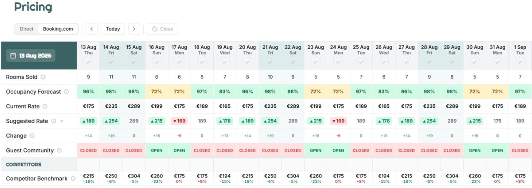
Task: Go to previous dates with left arrow
Action: (91, 29)
